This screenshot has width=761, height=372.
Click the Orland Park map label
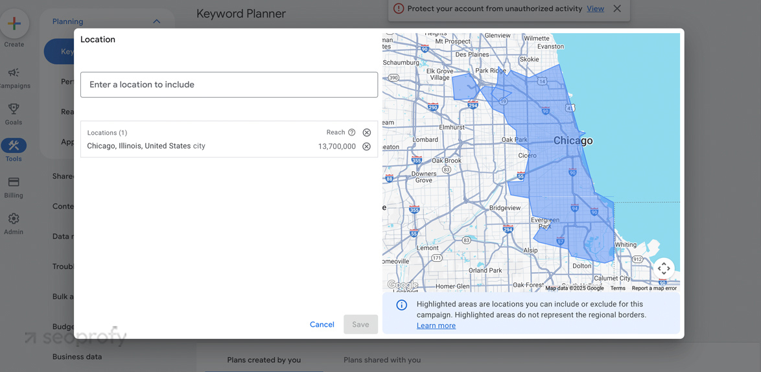click(486, 270)
